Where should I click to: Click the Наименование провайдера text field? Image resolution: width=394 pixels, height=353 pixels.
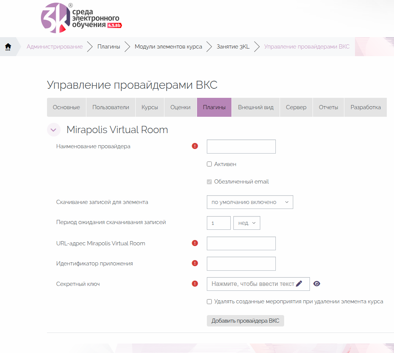point(241,146)
